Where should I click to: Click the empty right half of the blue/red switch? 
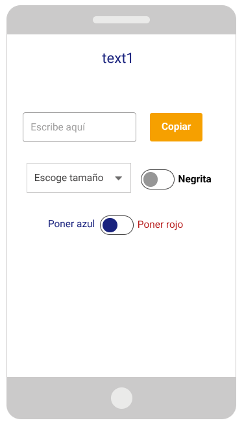coord(125,225)
